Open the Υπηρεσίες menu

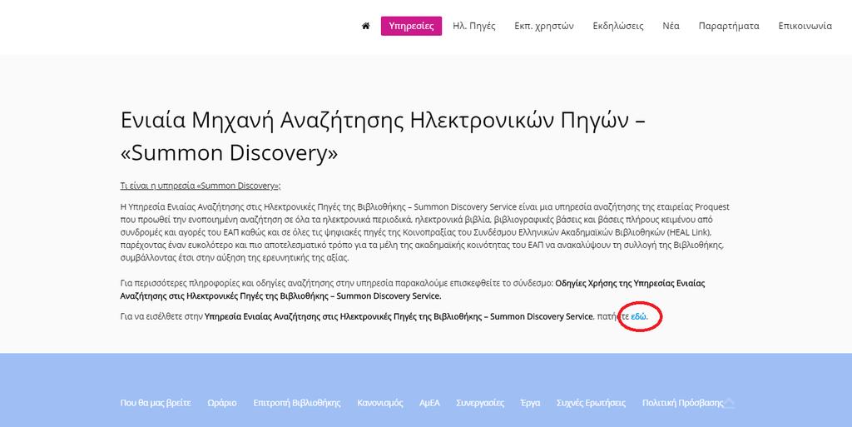click(411, 26)
